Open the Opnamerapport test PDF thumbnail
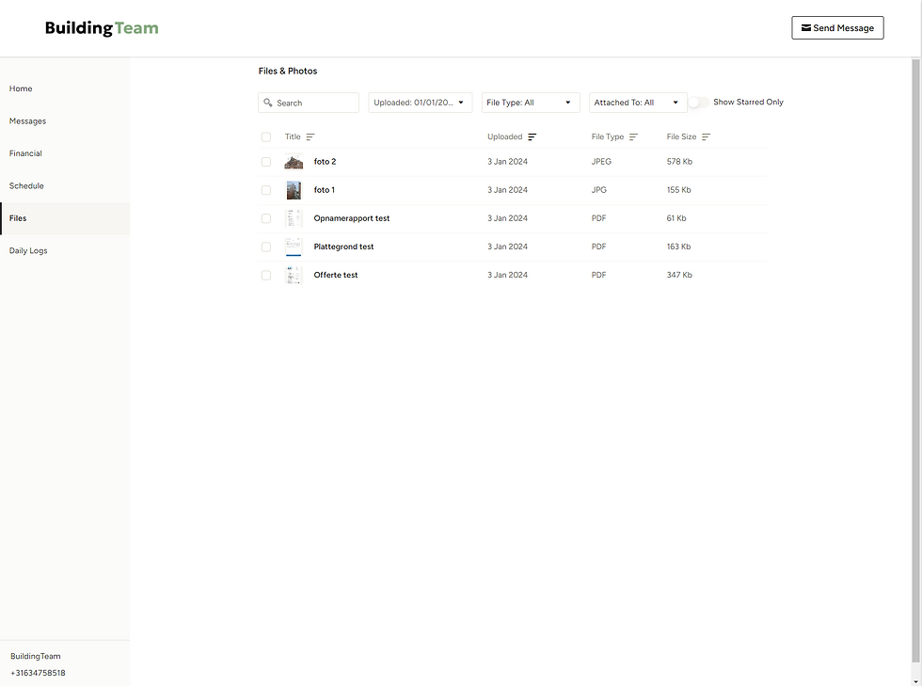Viewport: 922px width, 686px height. (293, 217)
